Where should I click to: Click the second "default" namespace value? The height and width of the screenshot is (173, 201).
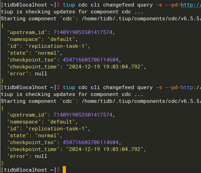pyautogui.click(x=61, y=122)
